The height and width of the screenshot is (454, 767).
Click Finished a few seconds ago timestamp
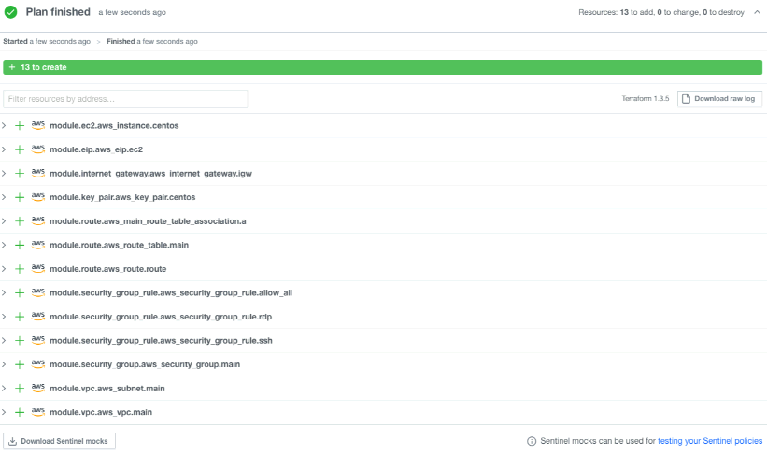point(152,42)
